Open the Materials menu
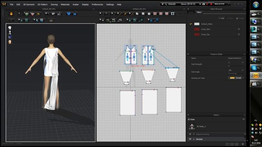The height and width of the screenshot is (147, 262). [65, 4]
